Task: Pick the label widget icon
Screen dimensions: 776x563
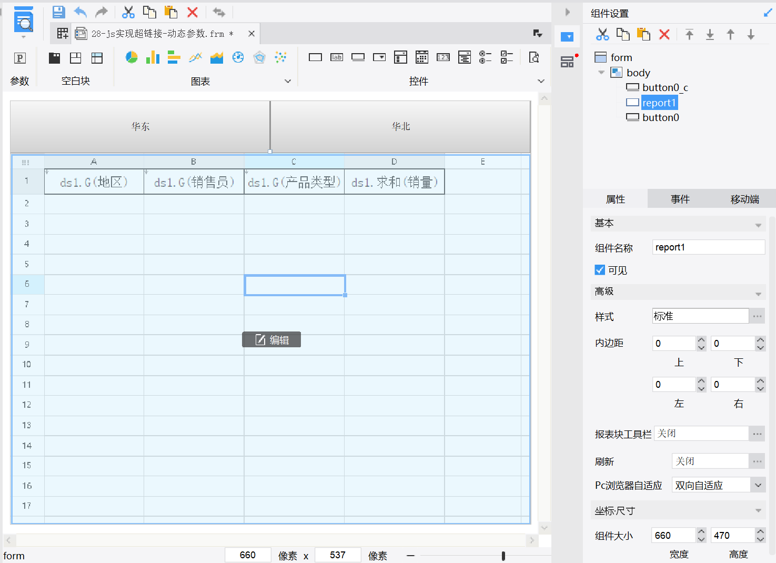Action: pyautogui.click(x=337, y=57)
